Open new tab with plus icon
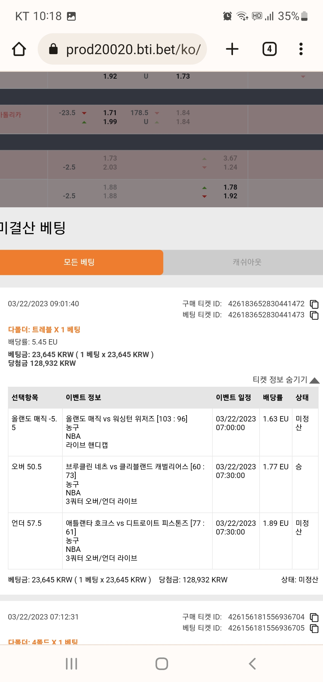The width and height of the screenshot is (323, 682). 232,49
